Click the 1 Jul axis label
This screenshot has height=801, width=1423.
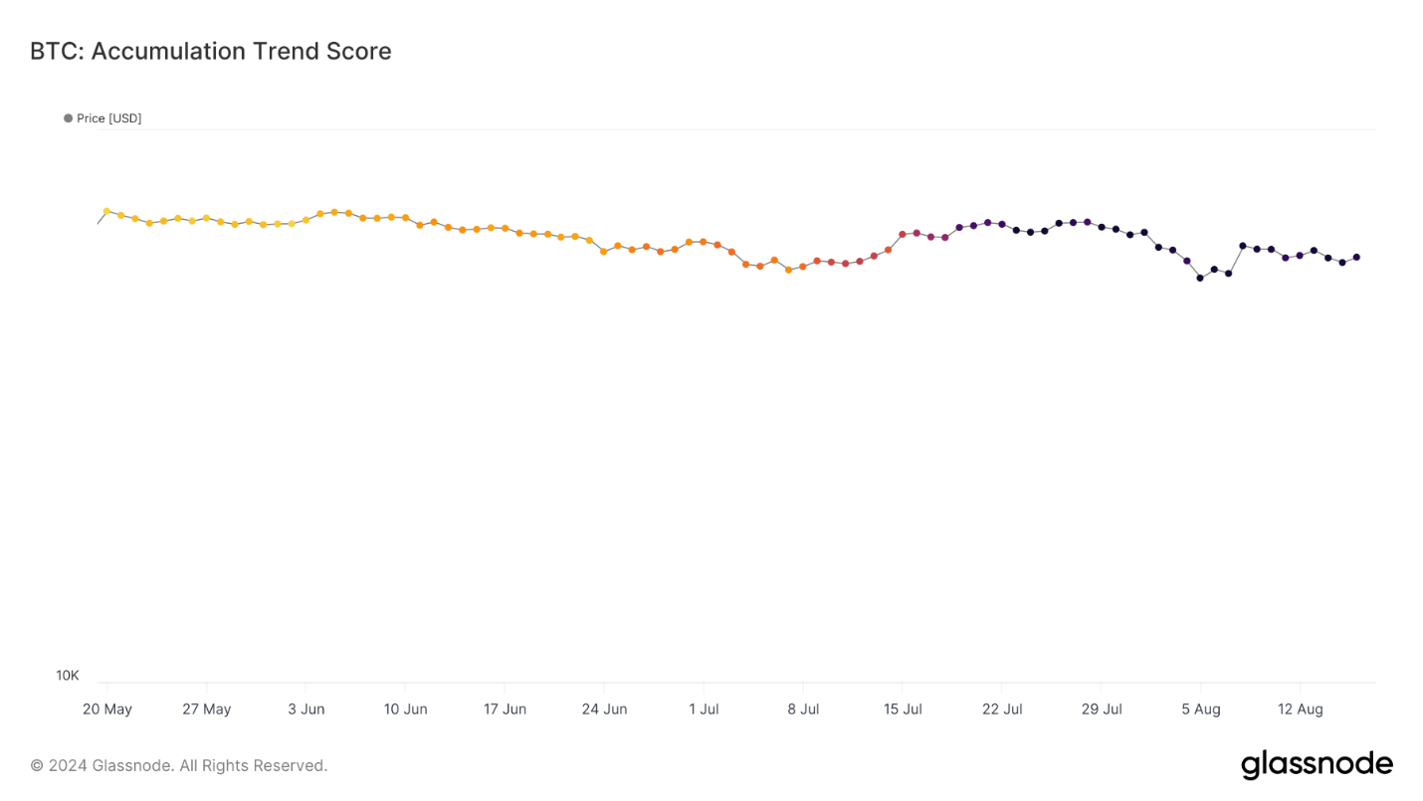click(x=704, y=709)
